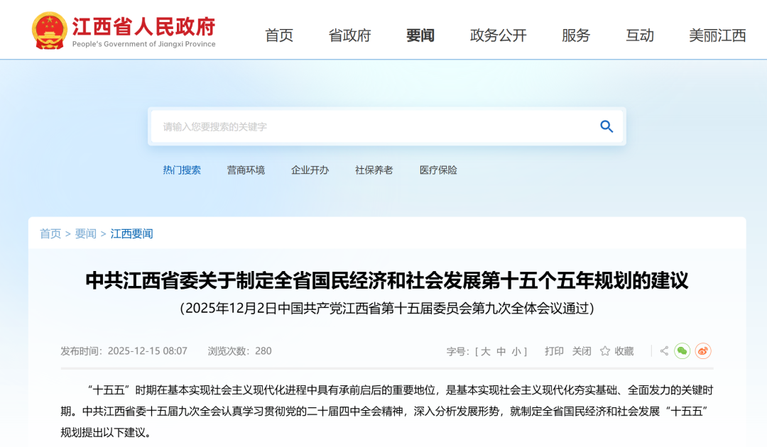Share article via Weibo icon

(x=703, y=351)
